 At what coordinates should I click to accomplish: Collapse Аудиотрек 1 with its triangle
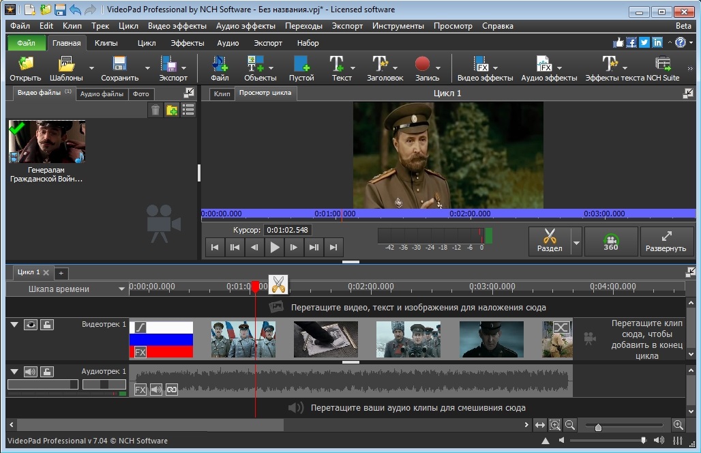14,372
